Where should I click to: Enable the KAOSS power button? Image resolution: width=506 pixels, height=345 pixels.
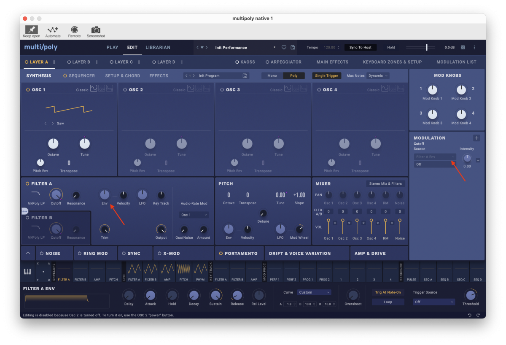coord(237,62)
